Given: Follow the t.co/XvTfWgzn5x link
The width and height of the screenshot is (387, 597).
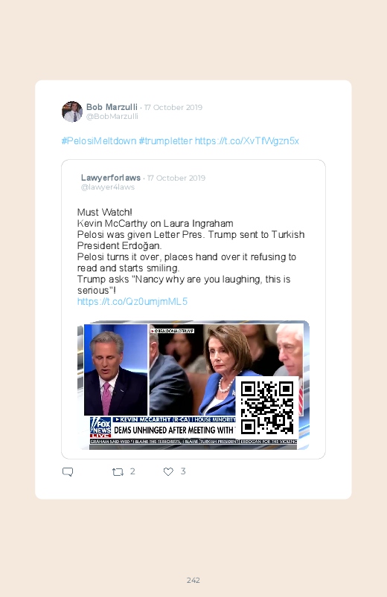Looking at the screenshot, I should (246, 141).
